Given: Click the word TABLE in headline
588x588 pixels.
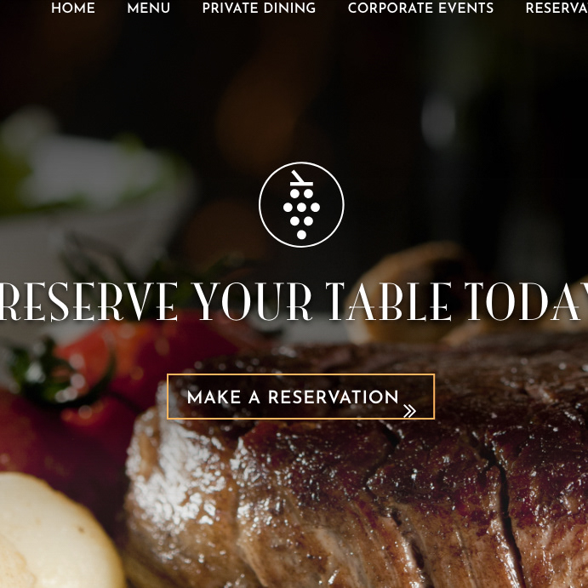Looking at the screenshot, I should (389, 301).
